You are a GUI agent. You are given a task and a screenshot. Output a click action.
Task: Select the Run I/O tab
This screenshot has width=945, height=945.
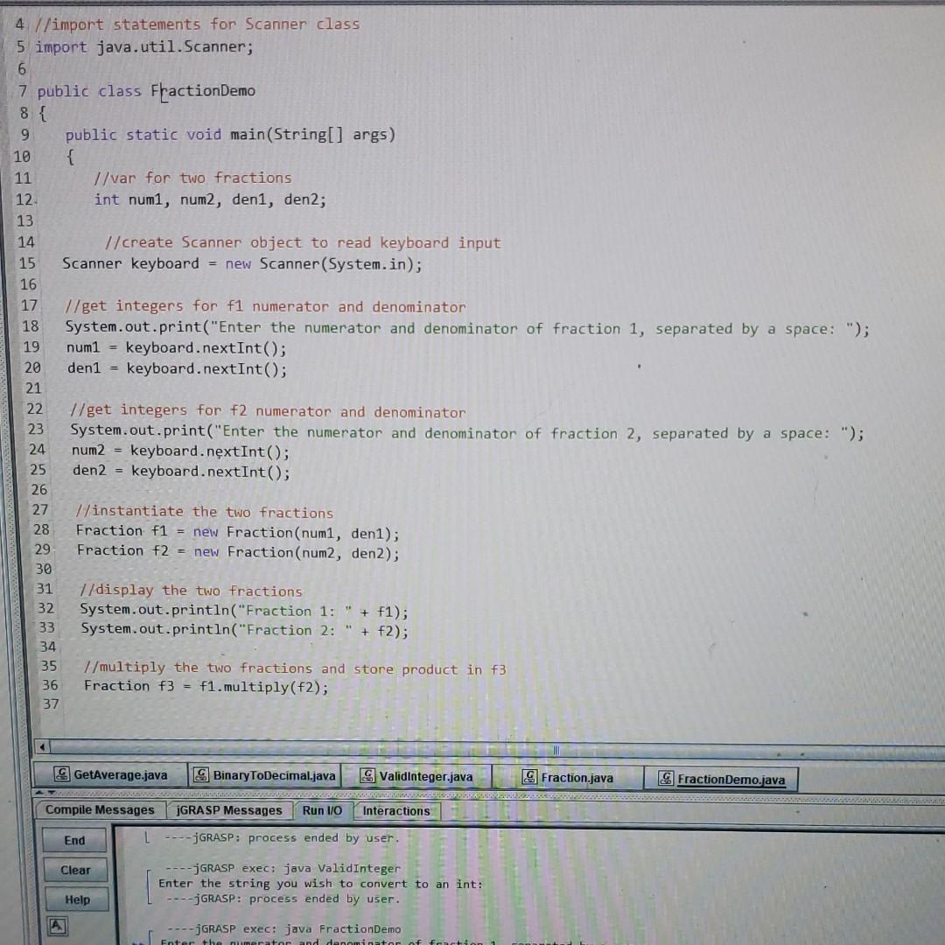pyautogui.click(x=323, y=810)
